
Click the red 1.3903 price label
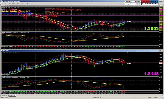51,16
